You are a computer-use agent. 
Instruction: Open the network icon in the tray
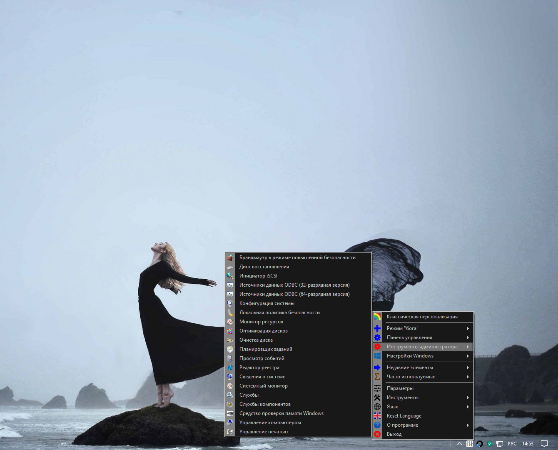(x=500, y=444)
